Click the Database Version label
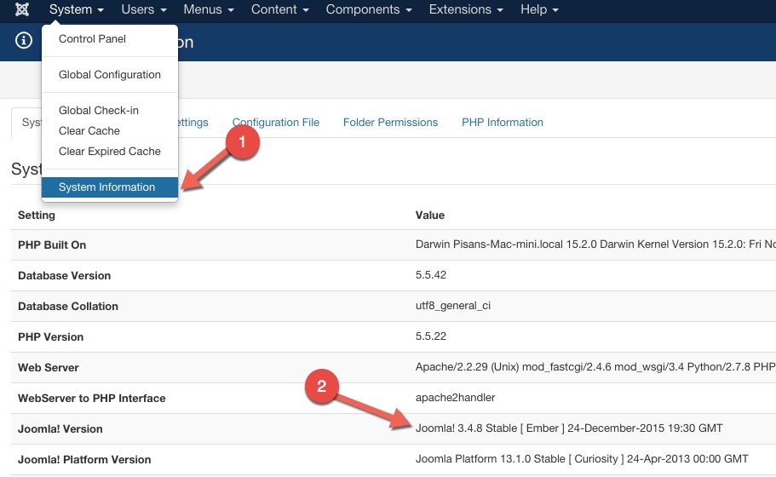The height and width of the screenshot is (477, 776). pos(65,276)
